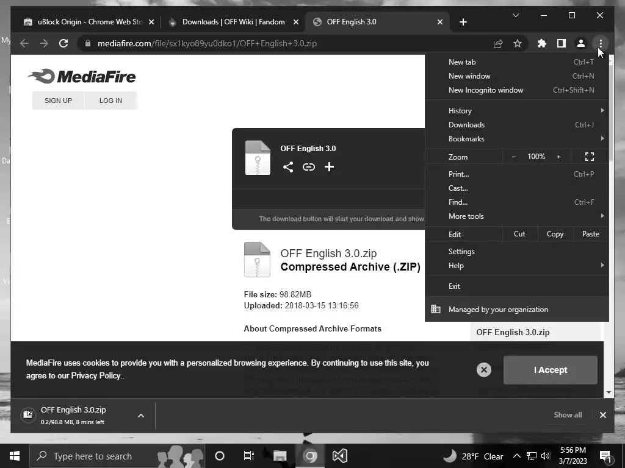Select New window from menu
The width and height of the screenshot is (625, 468).
(x=517, y=76)
